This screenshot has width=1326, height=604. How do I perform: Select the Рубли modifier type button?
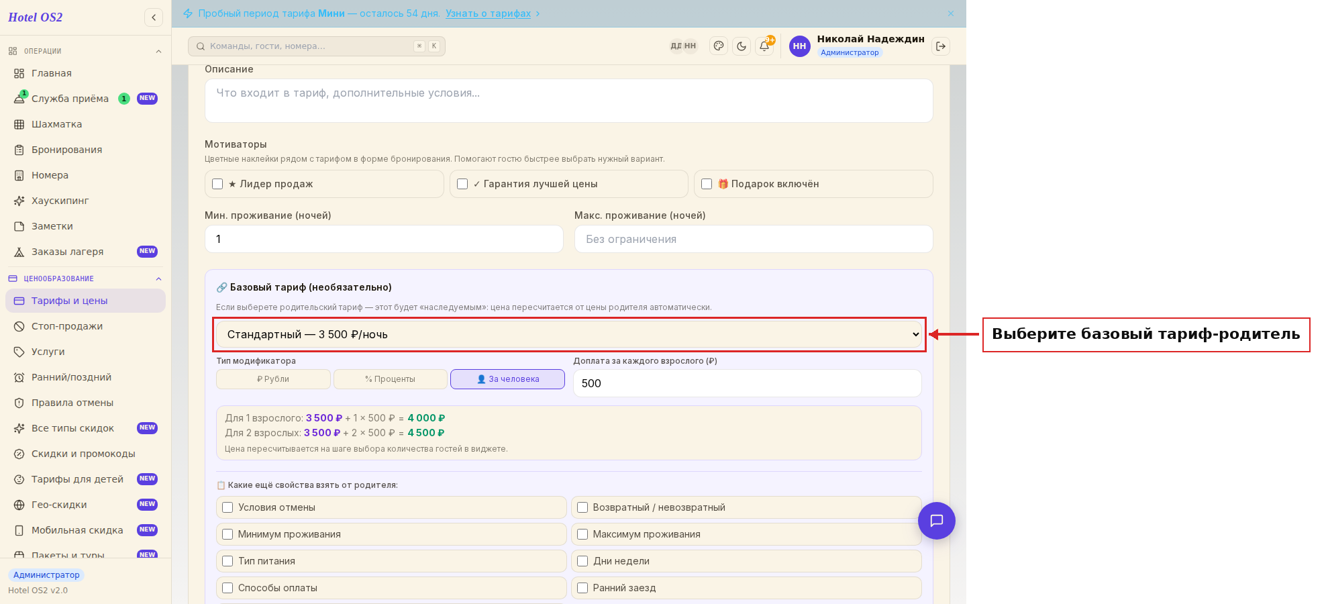273,379
